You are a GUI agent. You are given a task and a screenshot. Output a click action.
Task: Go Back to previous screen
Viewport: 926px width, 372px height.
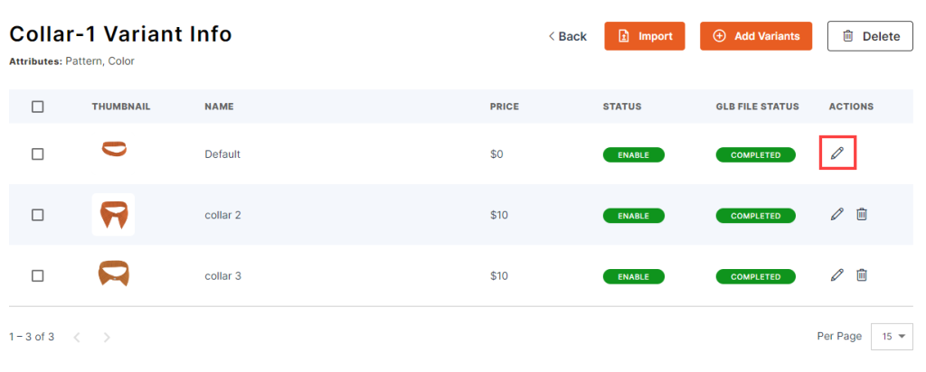tap(567, 36)
